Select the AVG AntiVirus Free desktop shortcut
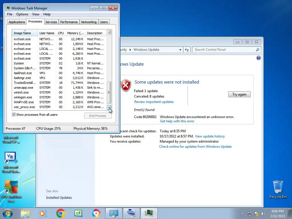The width and height of the screenshot is (292, 219). [11, 191]
